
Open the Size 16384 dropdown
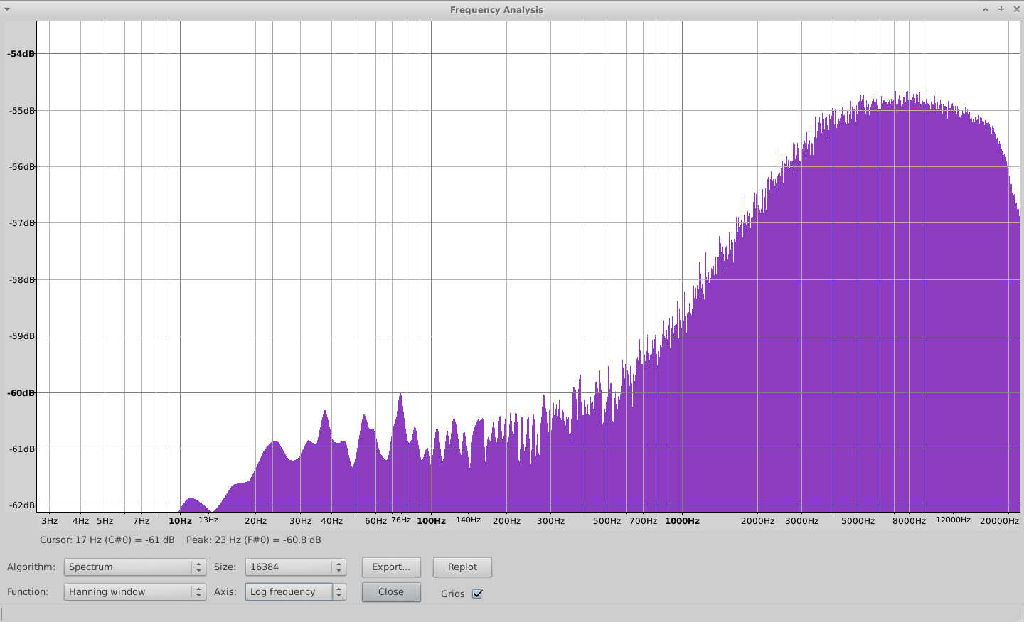(x=295, y=567)
